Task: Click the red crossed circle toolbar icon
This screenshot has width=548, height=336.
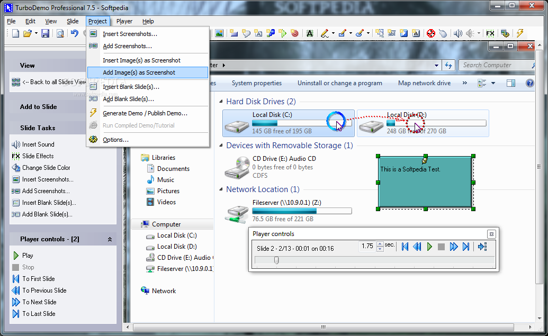Action: pyautogui.click(x=431, y=33)
